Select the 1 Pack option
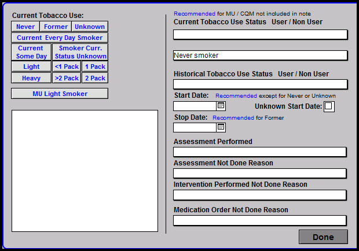The image size is (359, 251). (94, 67)
